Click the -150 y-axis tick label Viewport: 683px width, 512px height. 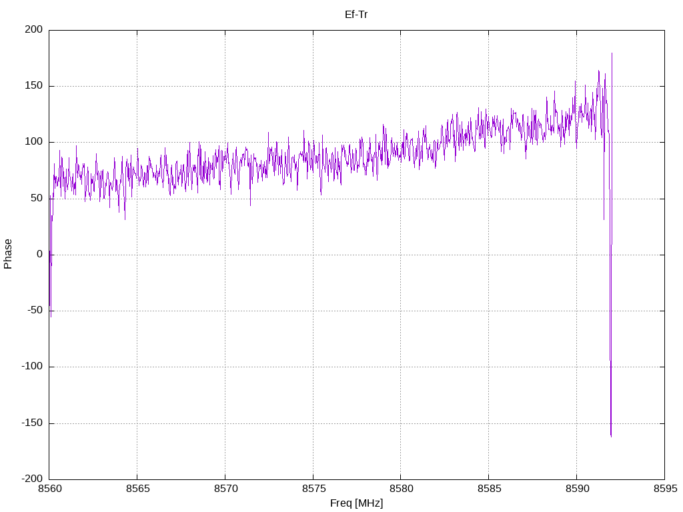click(31, 423)
